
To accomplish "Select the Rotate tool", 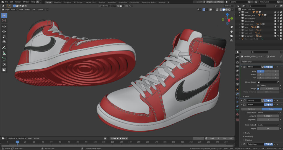I will click(4, 31).
